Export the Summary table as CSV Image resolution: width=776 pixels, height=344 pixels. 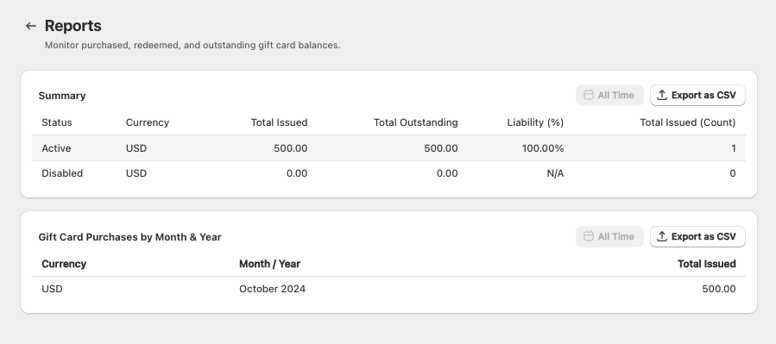pyautogui.click(x=697, y=96)
